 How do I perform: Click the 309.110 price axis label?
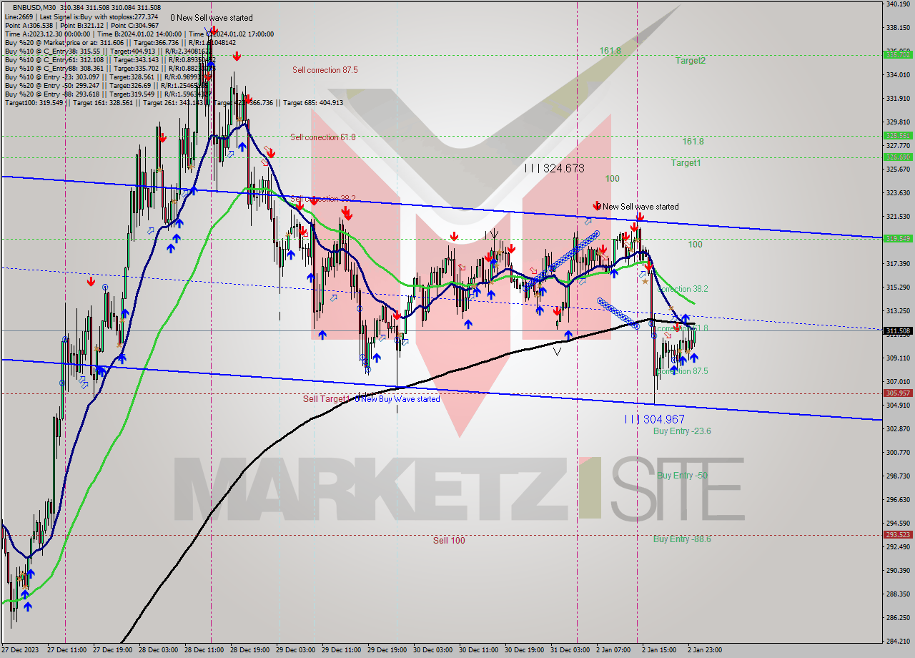tap(898, 358)
